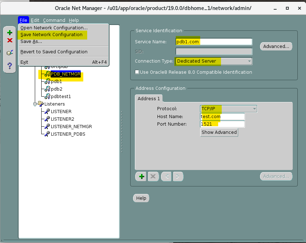This screenshot has width=306, height=243.
Task: Click the grey X remove address button
Action: pyautogui.click(x=153, y=176)
